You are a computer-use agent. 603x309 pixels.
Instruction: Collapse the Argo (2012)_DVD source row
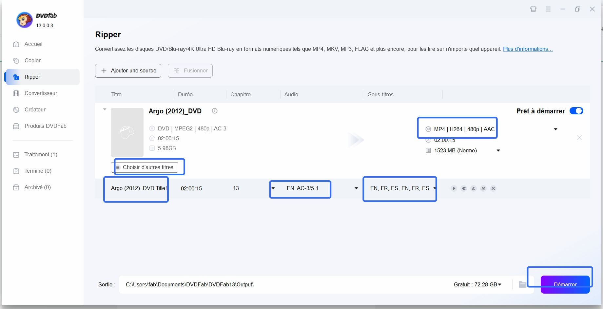[x=105, y=109]
